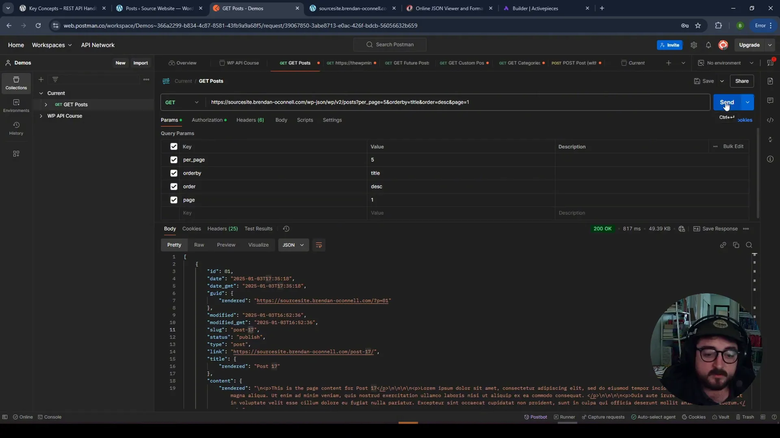Toggle word wrap in response body
The width and height of the screenshot is (780, 438).
coord(319,245)
